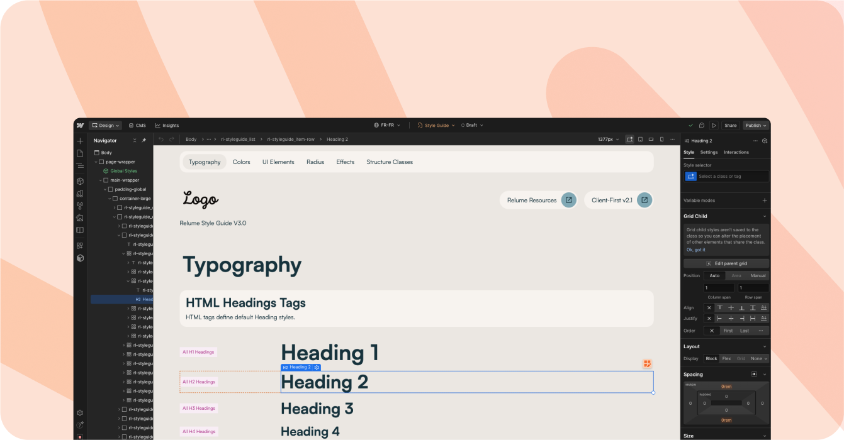Viewport: 844px width, 440px height.
Task: Switch to the tablet breakpoint
Action: 640,140
